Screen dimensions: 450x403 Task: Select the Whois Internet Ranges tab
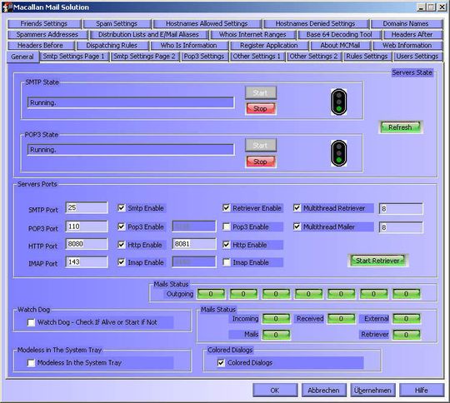252,34
